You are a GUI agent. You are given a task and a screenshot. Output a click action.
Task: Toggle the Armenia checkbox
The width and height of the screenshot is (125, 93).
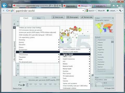[96, 52]
